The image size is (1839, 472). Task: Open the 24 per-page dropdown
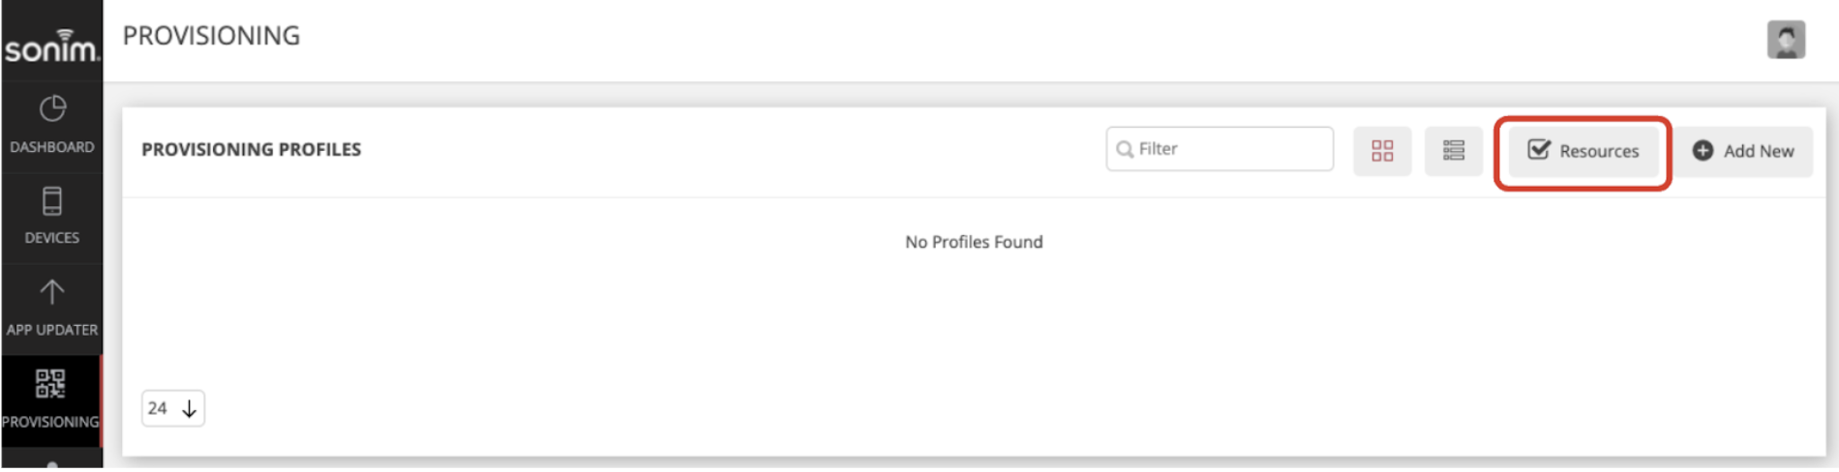(x=173, y=408)
